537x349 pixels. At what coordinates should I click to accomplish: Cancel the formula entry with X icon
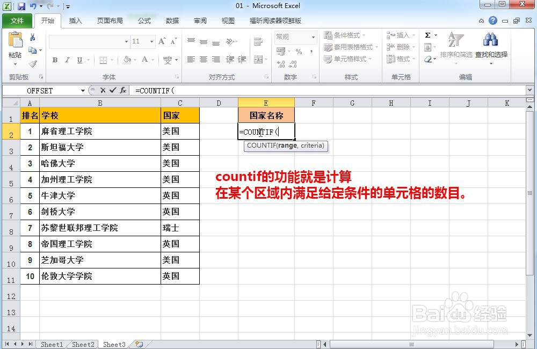(103, 90)
